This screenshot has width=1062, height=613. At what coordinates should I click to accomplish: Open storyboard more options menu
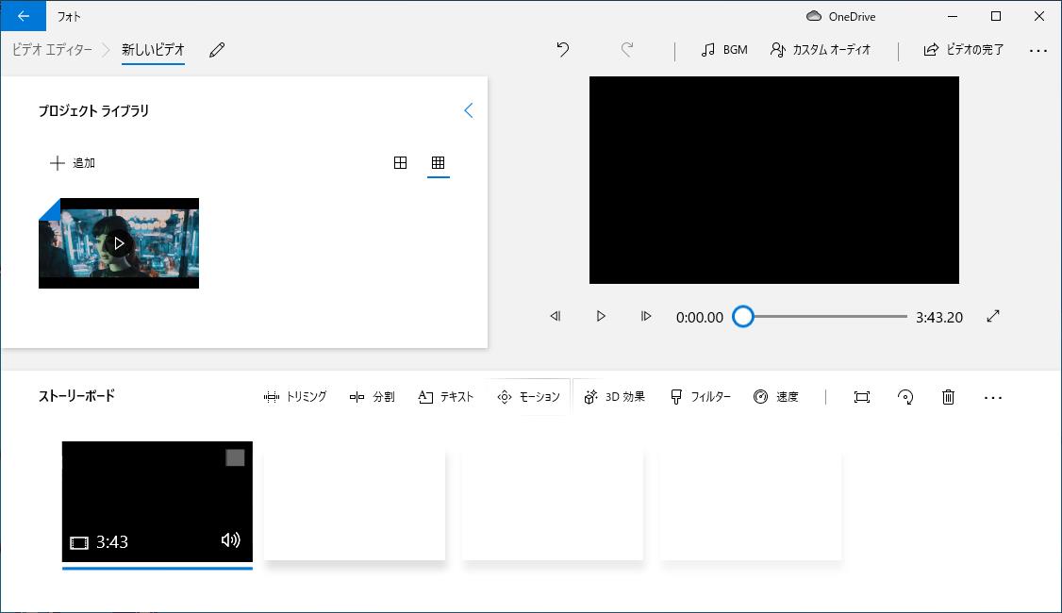(993, 398)
